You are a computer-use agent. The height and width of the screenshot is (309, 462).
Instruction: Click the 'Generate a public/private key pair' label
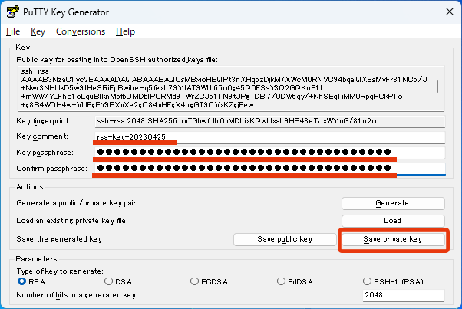(76, 203)
